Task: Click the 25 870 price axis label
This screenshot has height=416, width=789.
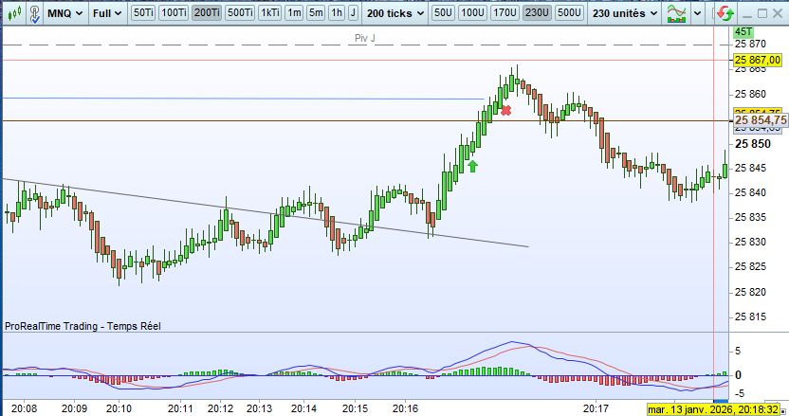Action: (x=750, y=45)
